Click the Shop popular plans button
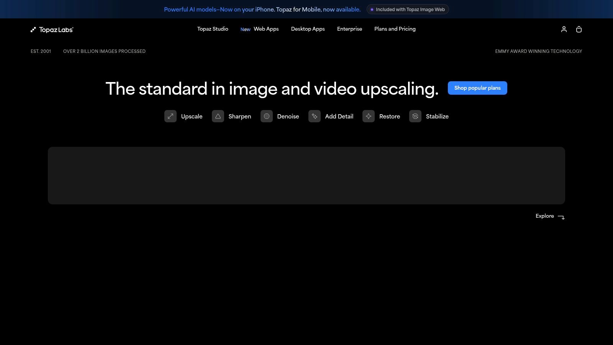This screenshot has width=613, height=345. point(477,88)
